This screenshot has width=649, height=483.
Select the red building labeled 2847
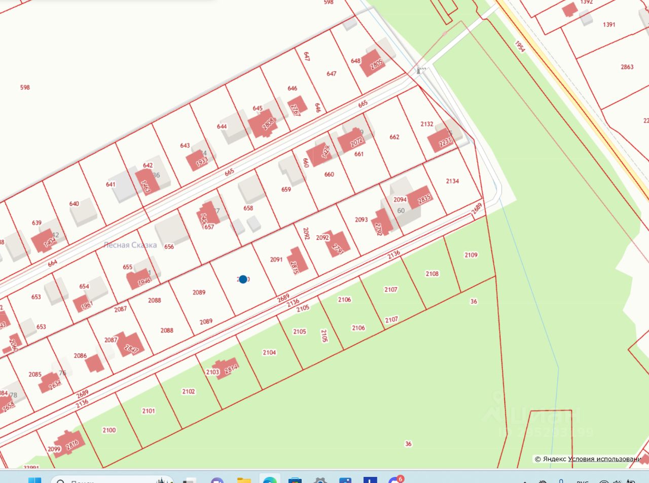[x=130, y=345]
